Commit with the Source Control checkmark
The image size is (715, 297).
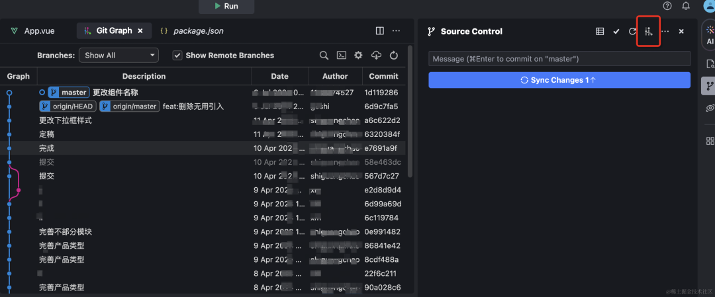(616, 31)
